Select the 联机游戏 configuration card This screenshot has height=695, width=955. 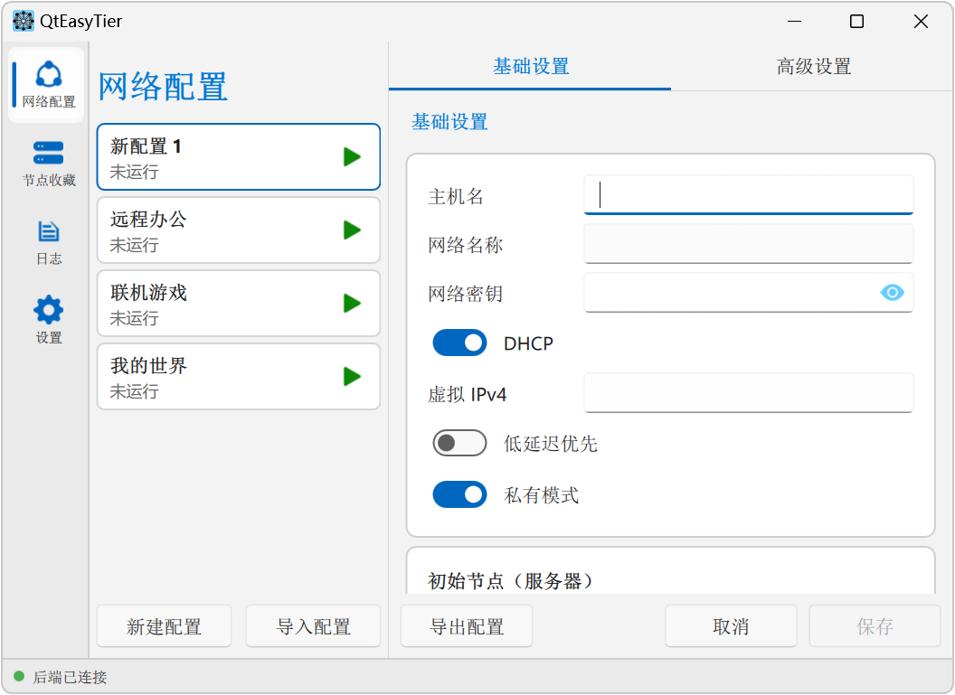click(x=239, y=303)
